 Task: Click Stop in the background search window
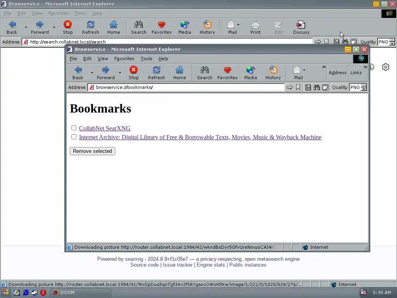coord(67,28)
